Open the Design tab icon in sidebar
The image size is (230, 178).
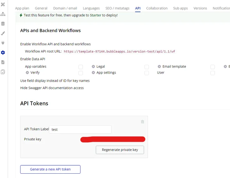(x=3, y=4)
